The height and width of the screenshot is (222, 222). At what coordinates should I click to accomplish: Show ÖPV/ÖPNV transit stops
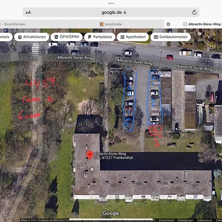67,37
